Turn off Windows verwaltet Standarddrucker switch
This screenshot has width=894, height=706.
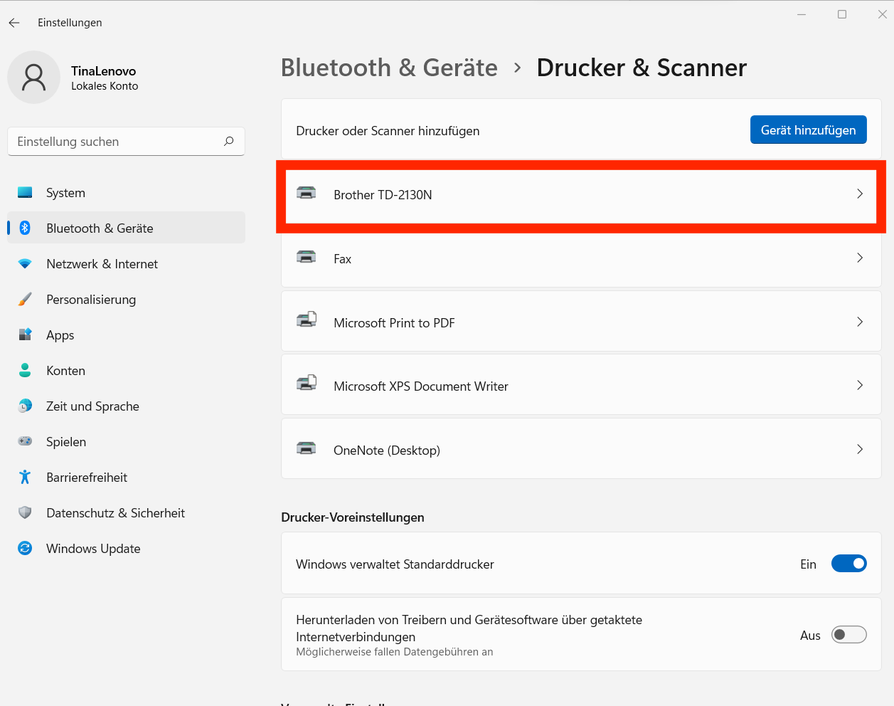pyautogui.click(x=848, y=564)
